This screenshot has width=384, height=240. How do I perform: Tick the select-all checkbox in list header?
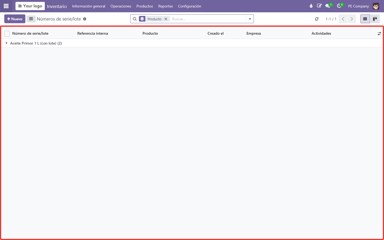tap(7, 34)
